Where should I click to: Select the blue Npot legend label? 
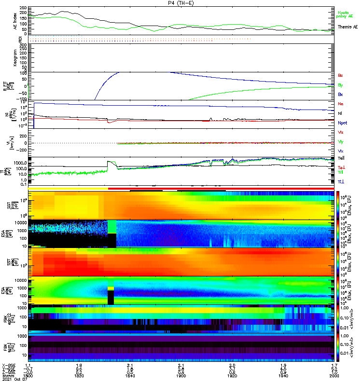click(x=343, y=123)
